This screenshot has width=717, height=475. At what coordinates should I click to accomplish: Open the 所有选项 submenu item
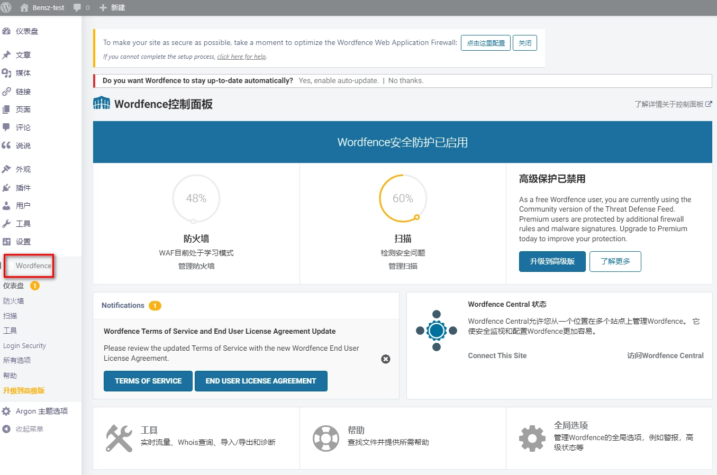(17, 360)
